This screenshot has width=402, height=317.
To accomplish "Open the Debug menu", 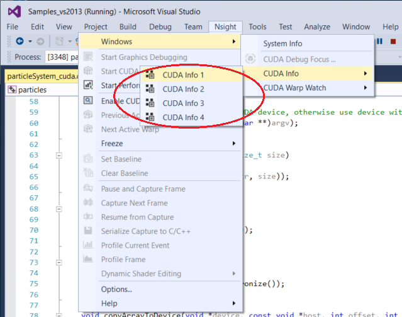I will tap(160, 26).
